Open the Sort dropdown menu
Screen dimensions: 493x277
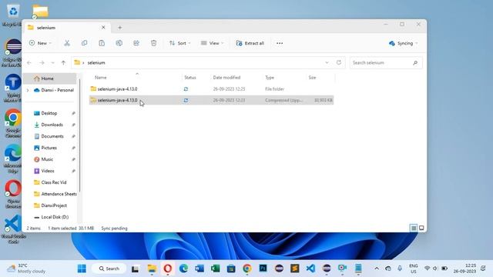point(179,43)
